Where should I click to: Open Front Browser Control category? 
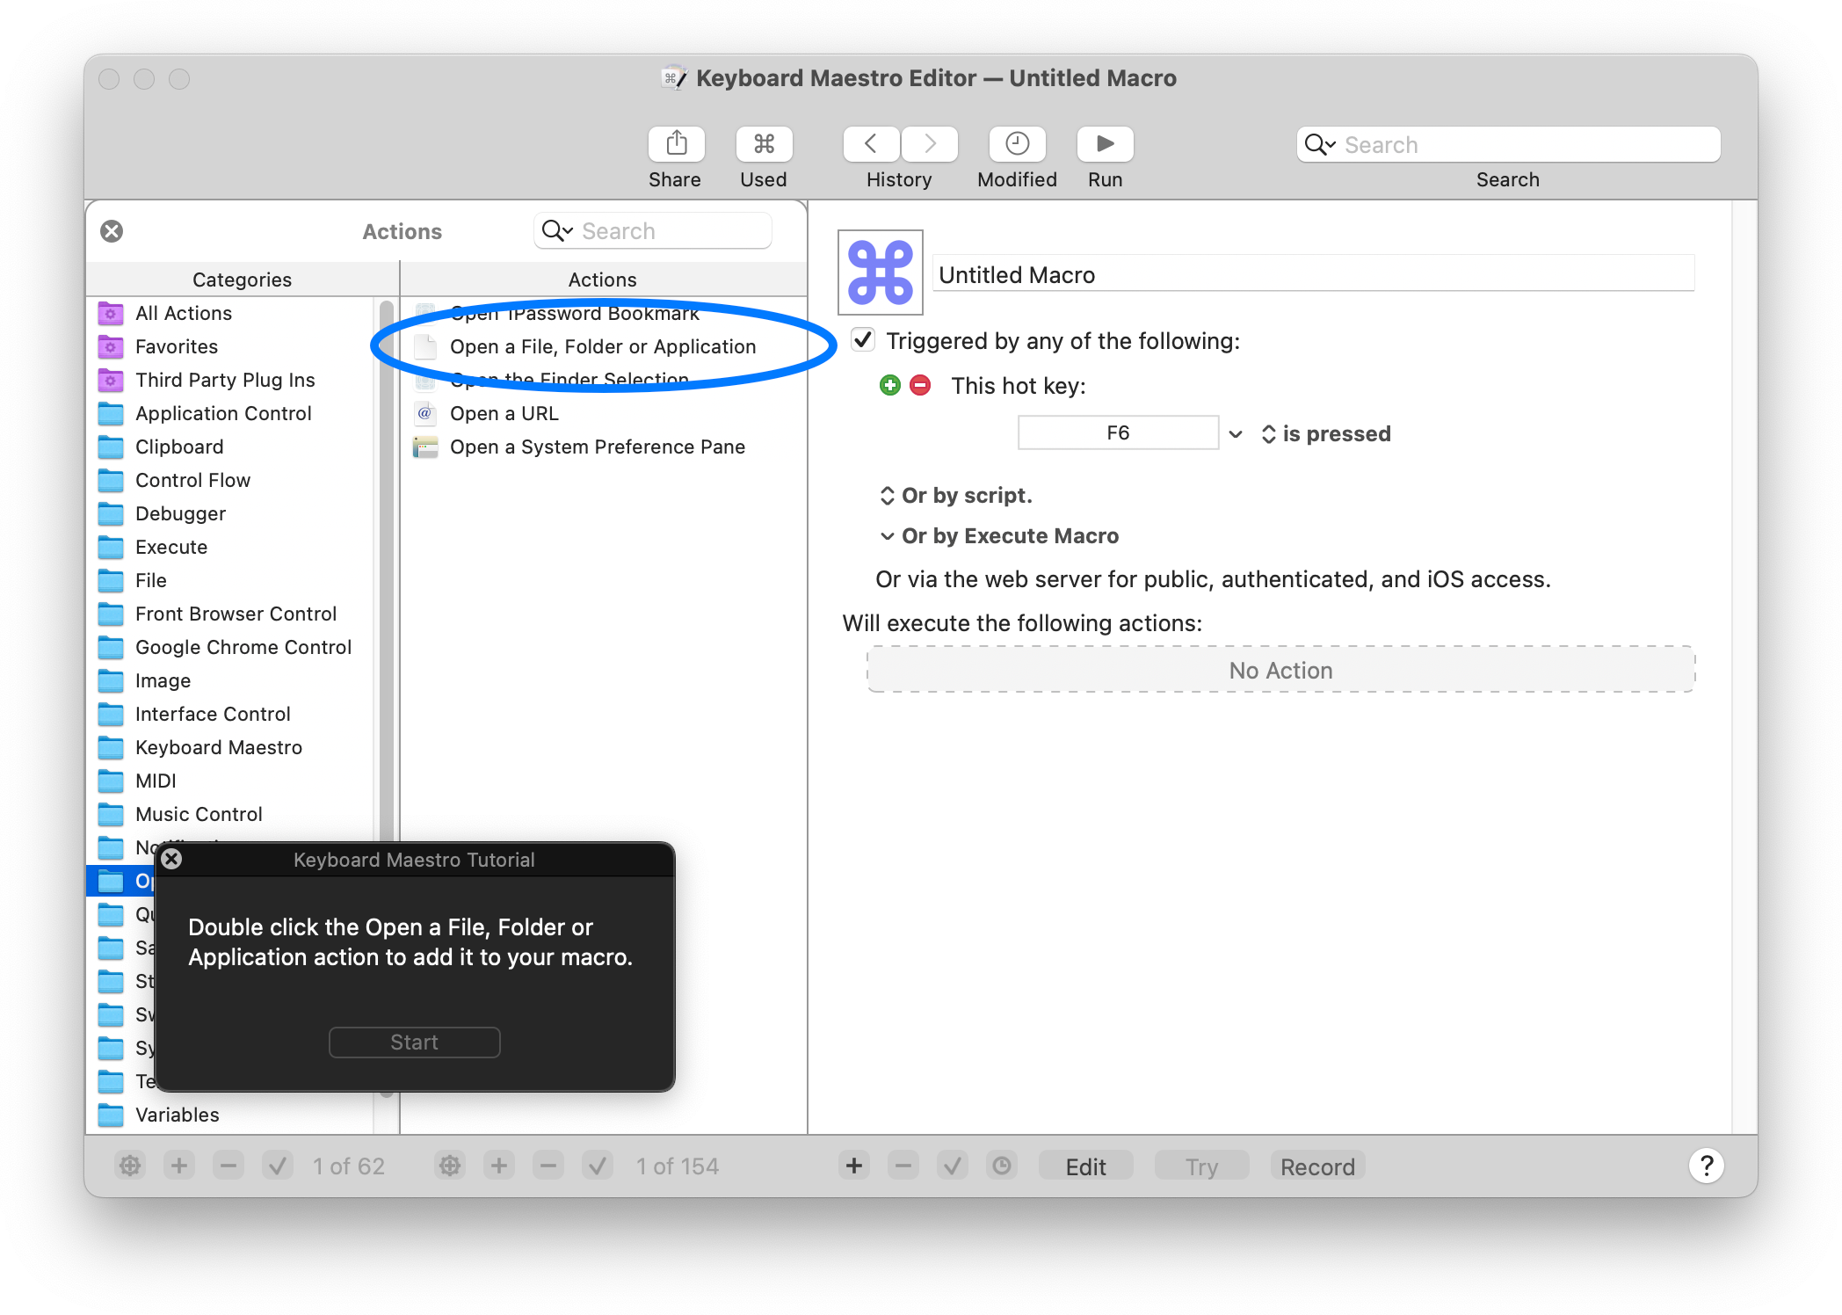point(234,614)
